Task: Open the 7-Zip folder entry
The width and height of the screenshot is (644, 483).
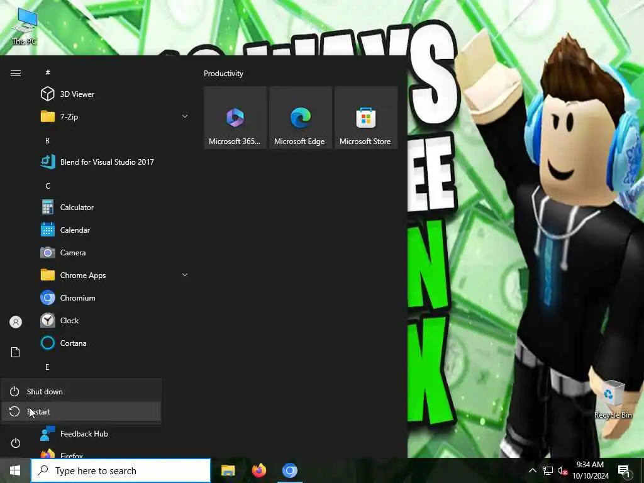Action: coord(114,116)
